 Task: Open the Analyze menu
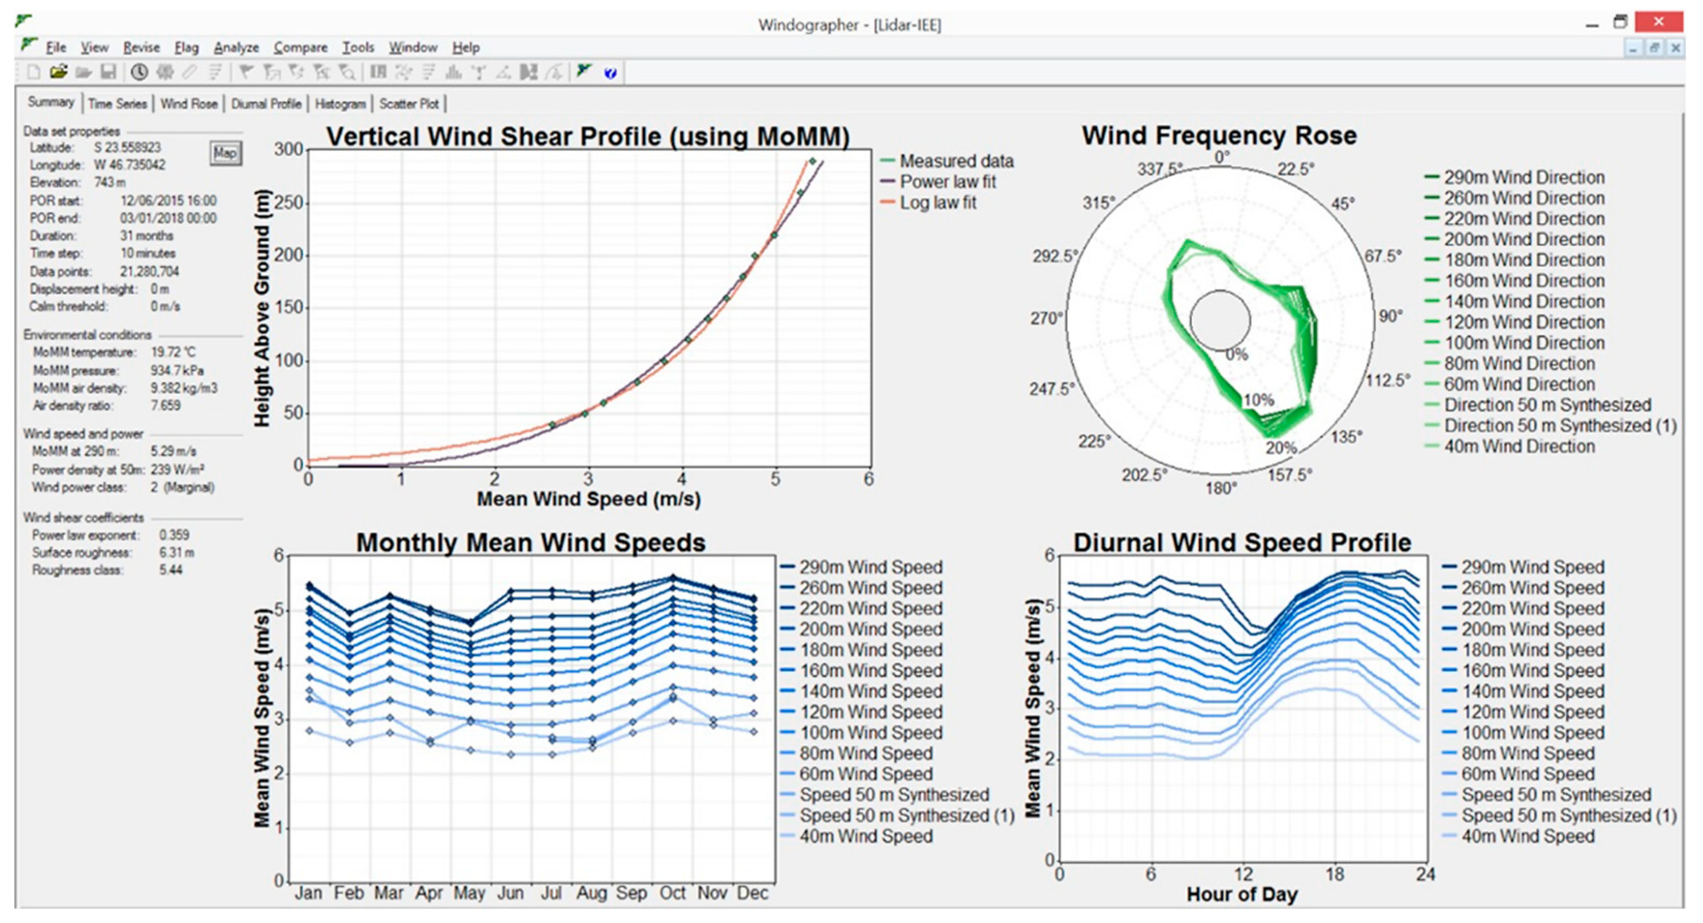coord(236,48)
